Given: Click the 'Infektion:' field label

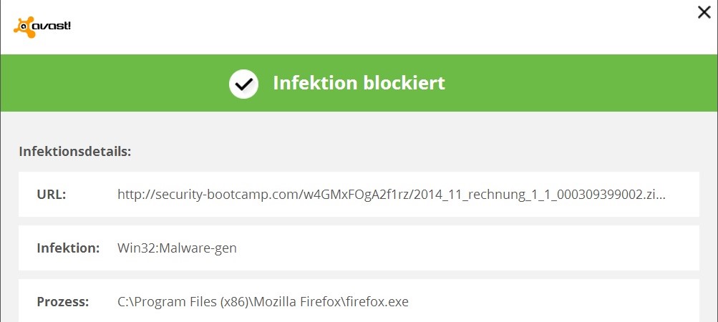Looking at the screenshot, I should point(68,248).
